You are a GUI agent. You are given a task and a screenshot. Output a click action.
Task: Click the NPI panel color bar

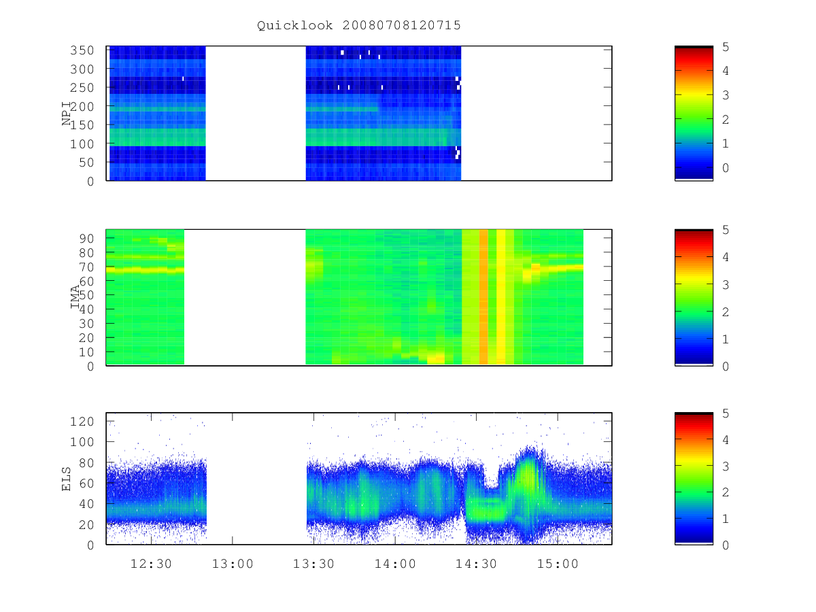click(694, 114)
